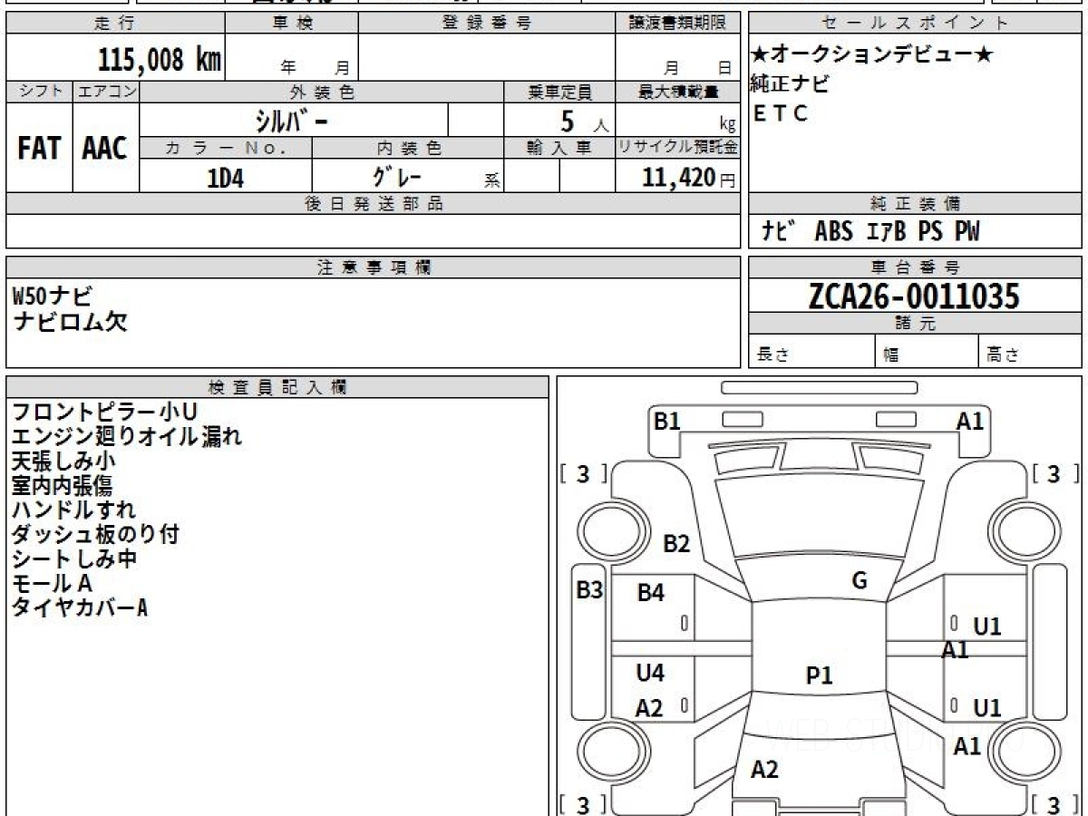Click the ナビ ABS エアB PS PW equipment line
Image resolution: width=1088 pixels, height=816 pixels.
[x=870, y=232]
